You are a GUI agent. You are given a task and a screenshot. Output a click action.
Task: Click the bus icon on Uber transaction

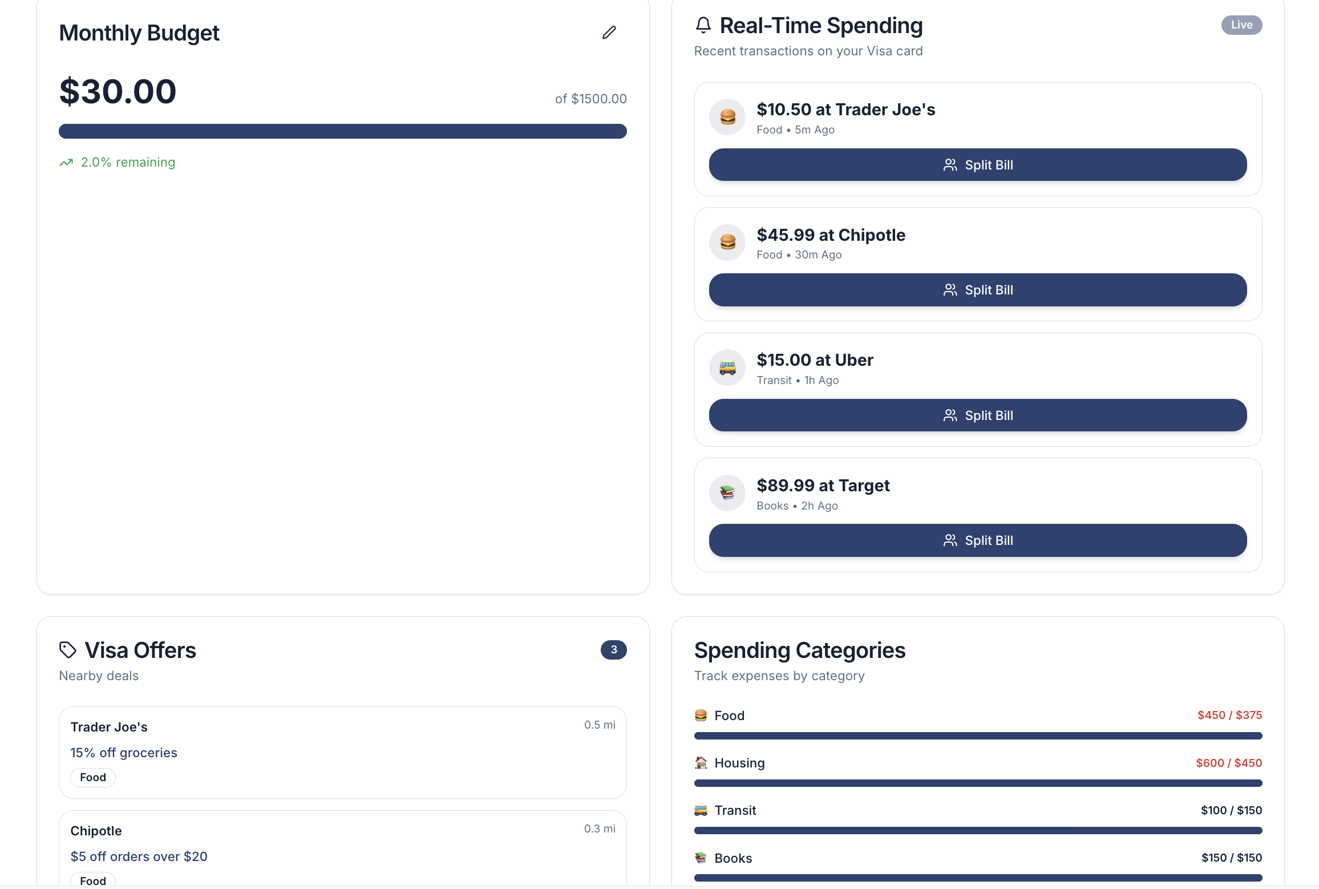727,367
